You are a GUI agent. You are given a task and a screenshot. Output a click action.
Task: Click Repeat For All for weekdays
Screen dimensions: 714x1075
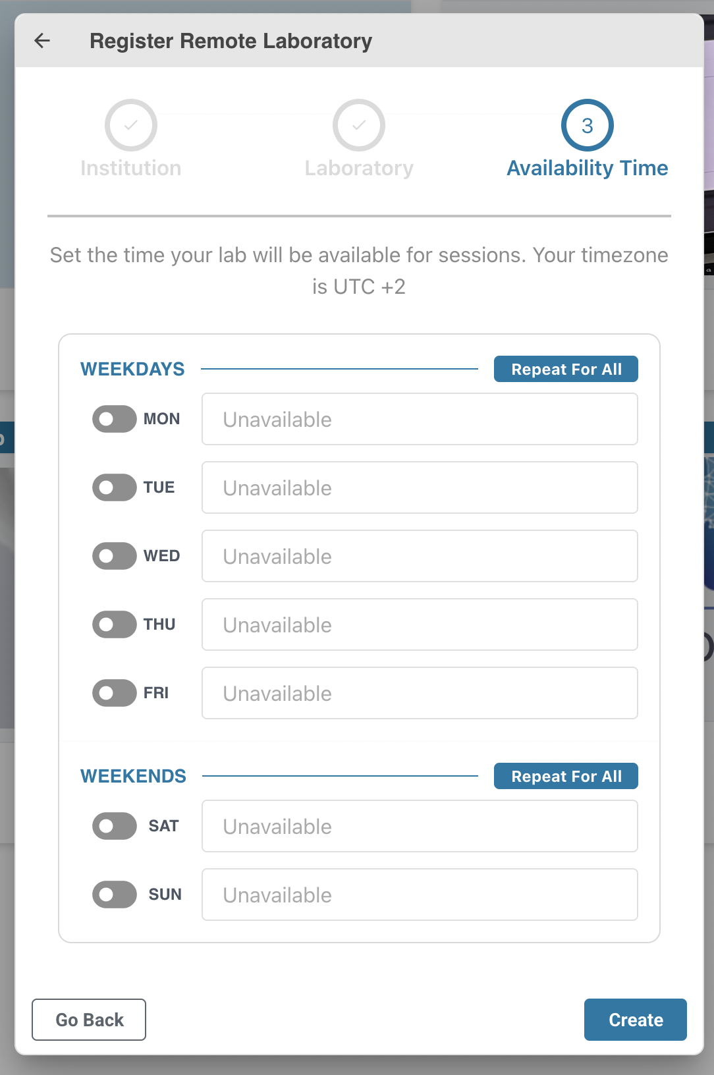pos(566,369)
